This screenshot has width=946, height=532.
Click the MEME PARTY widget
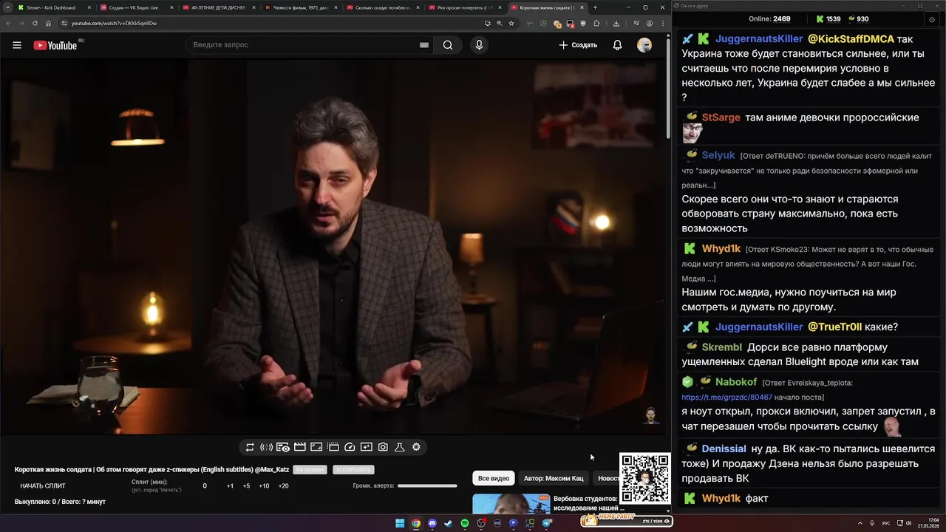click(625, 521)
